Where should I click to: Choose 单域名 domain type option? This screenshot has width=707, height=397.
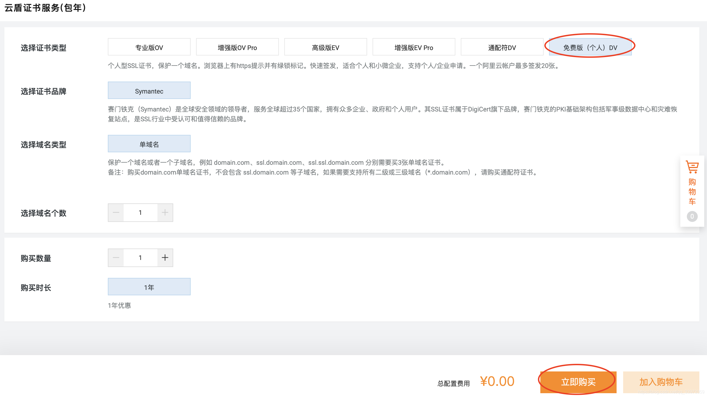coord(149,144)
